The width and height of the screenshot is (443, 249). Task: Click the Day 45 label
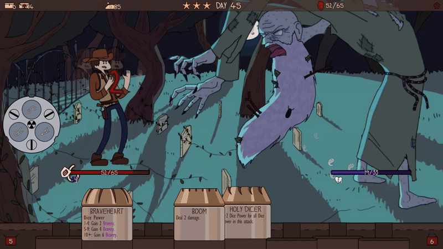(x=228, y=6)
